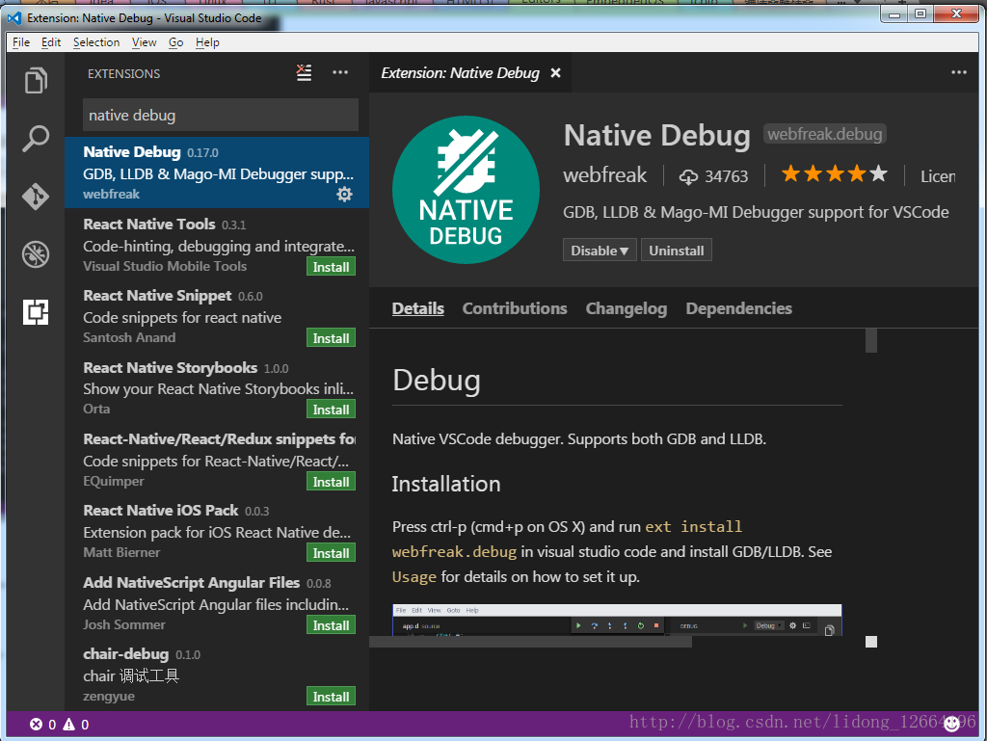Open the Go menu
The width and height of the screenshot is (987, 741).
click(175, 42)
